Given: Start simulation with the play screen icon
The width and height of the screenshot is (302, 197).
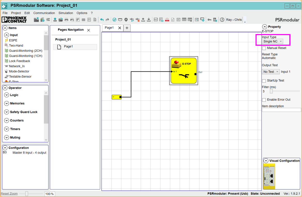Looking at the screenshot, I should click(202, 19).
